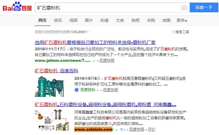Open 百度快照 for jalmm.com result
This screenshot has width=219, height=135.
[107, 61]
